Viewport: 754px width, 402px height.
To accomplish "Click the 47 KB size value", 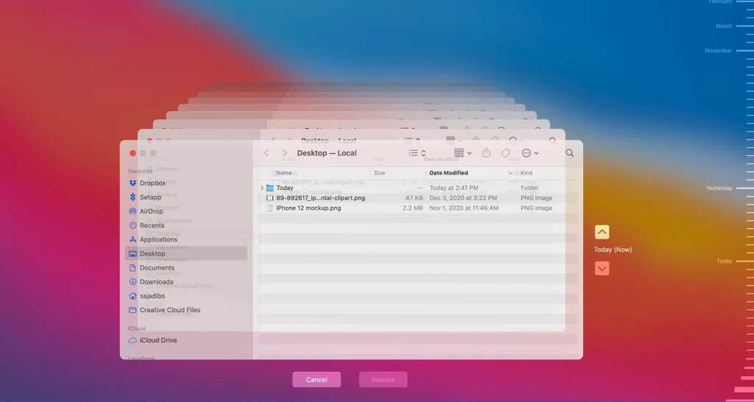I will (x=414, y=198).
